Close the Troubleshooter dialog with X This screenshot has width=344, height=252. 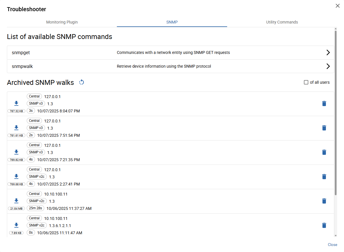pos(337,6)
